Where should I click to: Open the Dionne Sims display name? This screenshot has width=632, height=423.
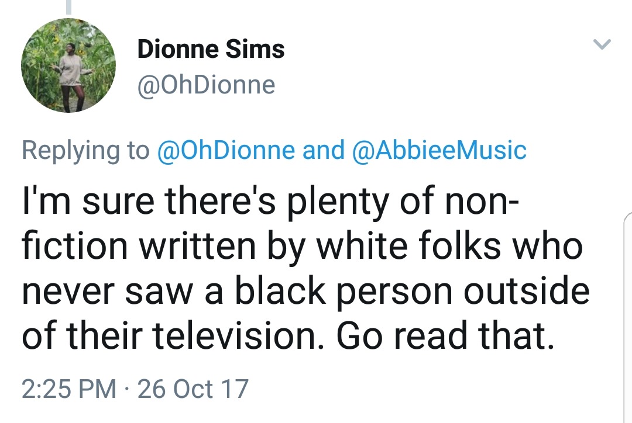pos(211,50)
